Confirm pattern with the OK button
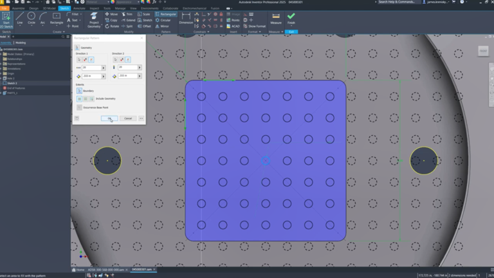The image size is (494, 278). (x=109, y=118)
